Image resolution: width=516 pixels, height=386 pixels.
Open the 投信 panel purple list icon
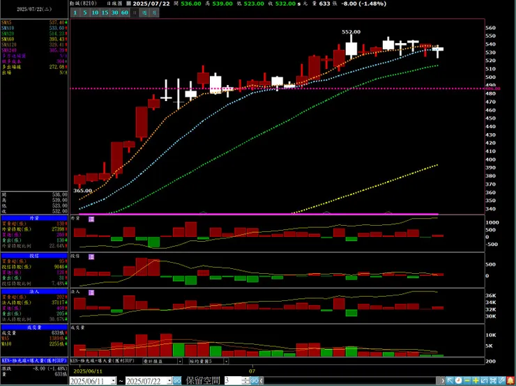coord(91,257)
